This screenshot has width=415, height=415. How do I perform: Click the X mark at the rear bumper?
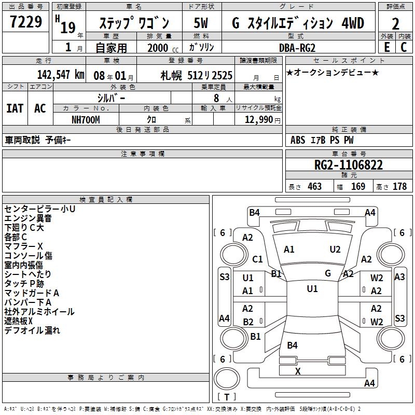point(298,371)
